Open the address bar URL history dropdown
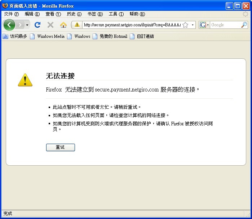 [193, 25]
